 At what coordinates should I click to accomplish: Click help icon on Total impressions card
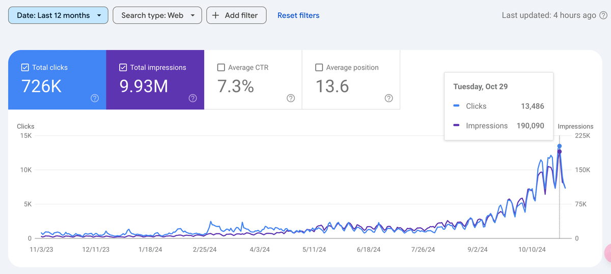click(192, 99)
